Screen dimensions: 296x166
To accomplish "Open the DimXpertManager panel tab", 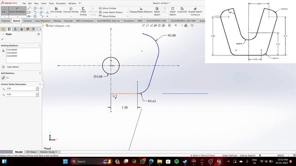I will pyautogui.click(x=22, y=29).
